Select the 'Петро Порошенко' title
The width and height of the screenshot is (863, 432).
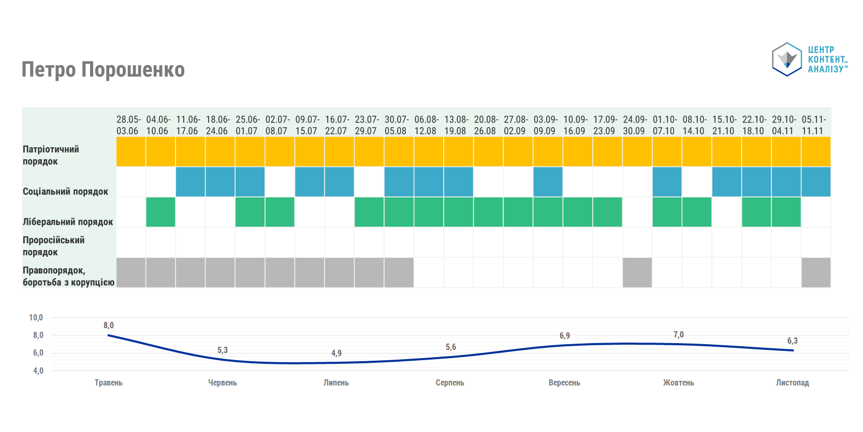click(103, 70)
